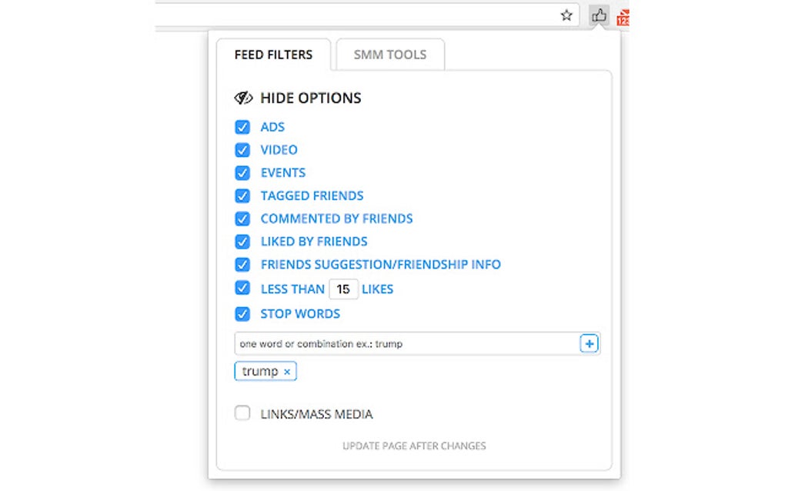Uncheck FRIENDS SUGGESTION/FRIENDSHIP INFO
The height and width of the screenshot is (491, 785).
[x=242, y=264]
